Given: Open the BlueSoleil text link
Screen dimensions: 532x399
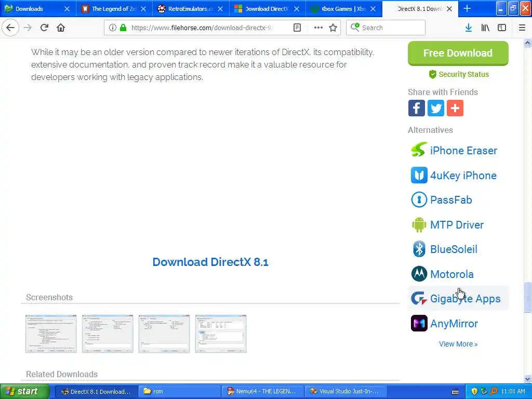Looking at the screenshot, I should [454, 249].
